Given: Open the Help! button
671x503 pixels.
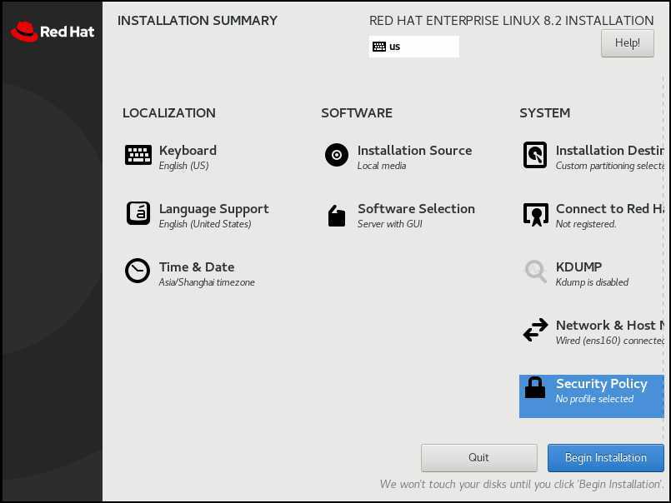Looking at the screenshot, I should 628,43.
